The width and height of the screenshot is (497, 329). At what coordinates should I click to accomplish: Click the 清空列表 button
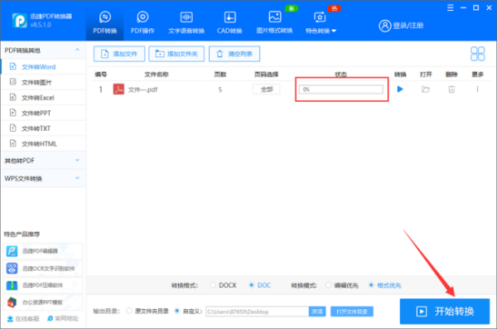pyautogui.click(x=234, y=54)
